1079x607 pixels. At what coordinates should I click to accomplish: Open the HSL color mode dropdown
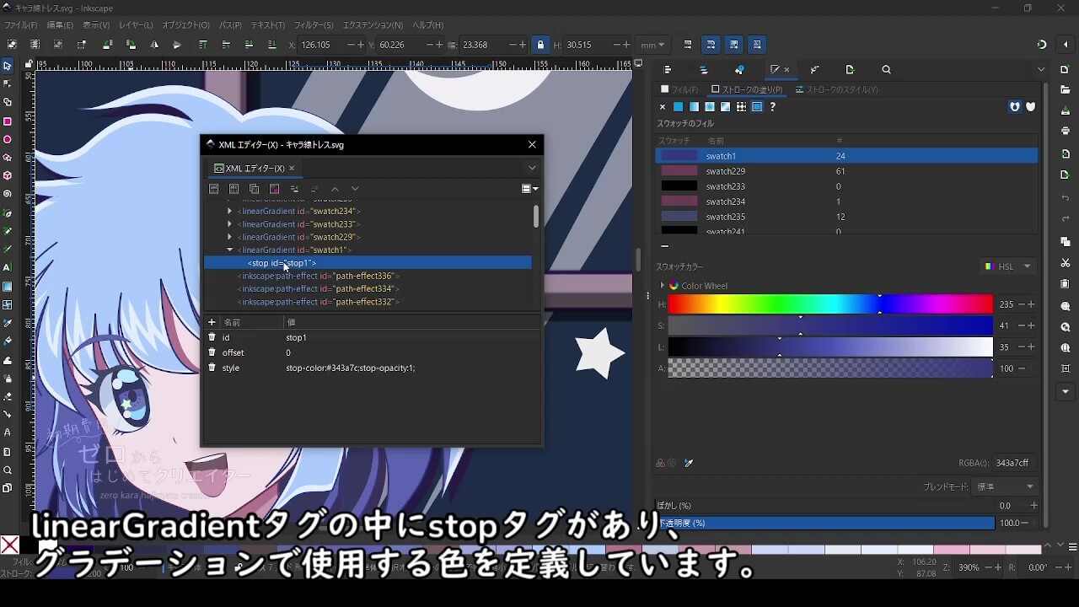point(1008,266)
